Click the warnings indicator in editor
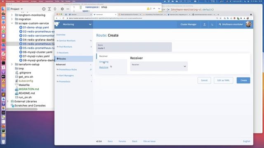The image size is (264, 148). point(149,9)
